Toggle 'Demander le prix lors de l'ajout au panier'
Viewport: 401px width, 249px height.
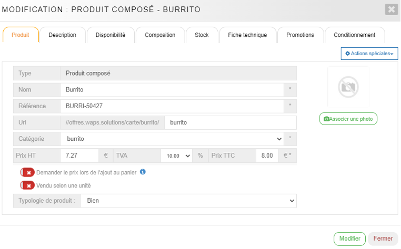tap(27, 172)
